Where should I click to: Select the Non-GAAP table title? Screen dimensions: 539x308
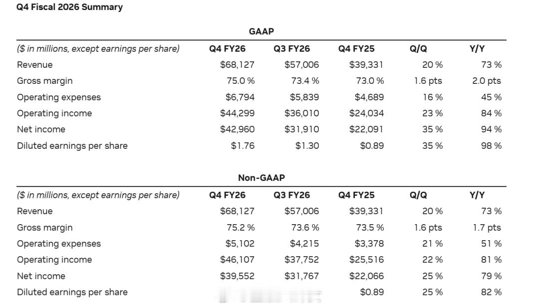[261, 178]
